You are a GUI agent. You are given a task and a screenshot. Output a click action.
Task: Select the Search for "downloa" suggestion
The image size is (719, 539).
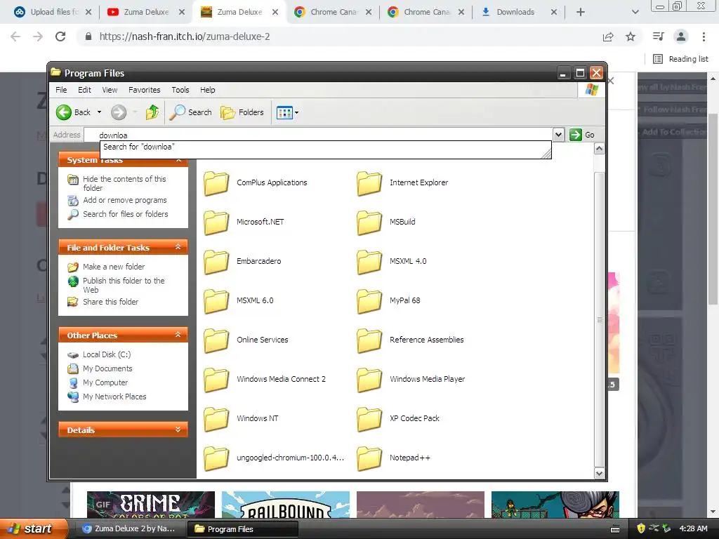pyautogui.click(x=325, y=147)
